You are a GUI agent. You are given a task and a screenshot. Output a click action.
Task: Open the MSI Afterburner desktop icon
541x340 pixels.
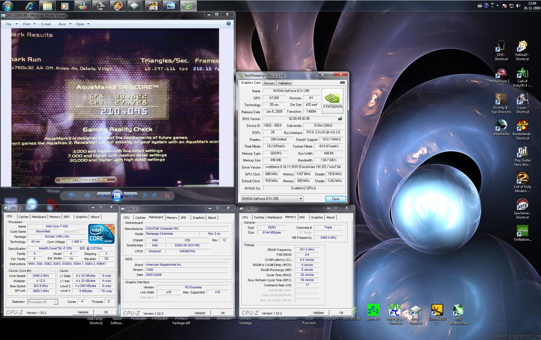point(458,314)
